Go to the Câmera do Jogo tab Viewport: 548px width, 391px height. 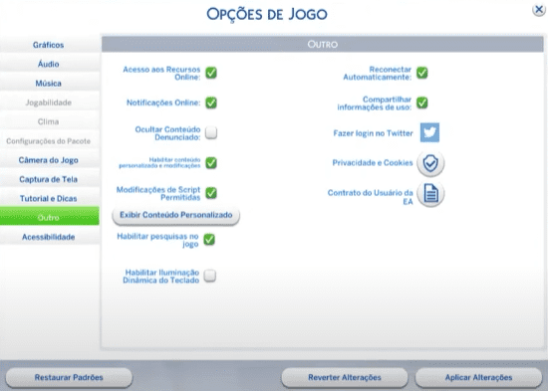49,160
